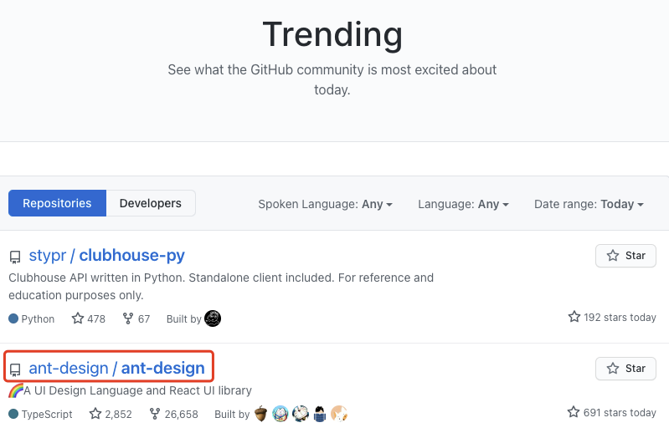Image resolution: width=669 pixels, height=438 pixels.
Task: Star the stypr/clubhouse-py repository
Action: click(625, 256)
